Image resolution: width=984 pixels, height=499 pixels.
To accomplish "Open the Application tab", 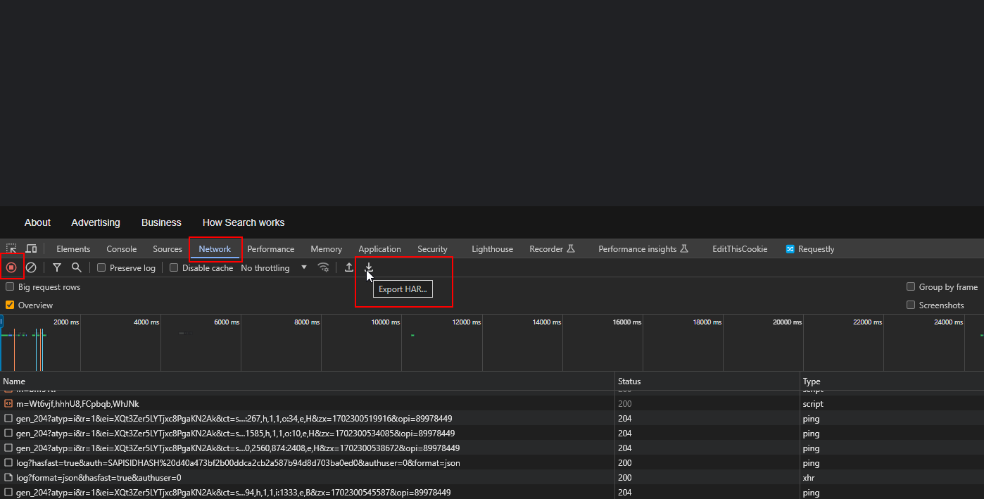I will coord(379,249).
